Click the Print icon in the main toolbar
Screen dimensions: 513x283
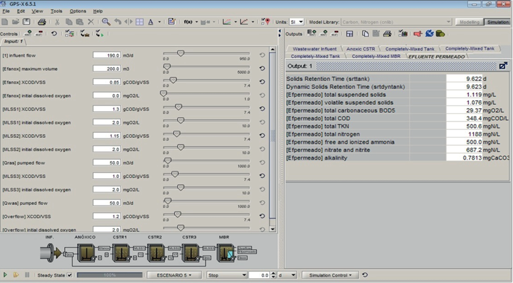[x=42, y=21]
